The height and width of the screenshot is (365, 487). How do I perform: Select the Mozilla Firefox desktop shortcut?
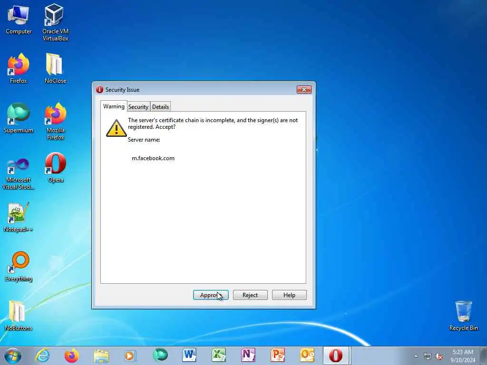(55, 121)
